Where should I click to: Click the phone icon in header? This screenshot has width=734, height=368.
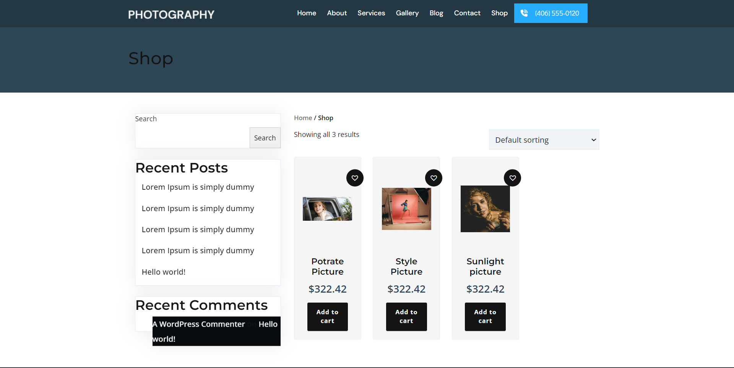point(524,13)
